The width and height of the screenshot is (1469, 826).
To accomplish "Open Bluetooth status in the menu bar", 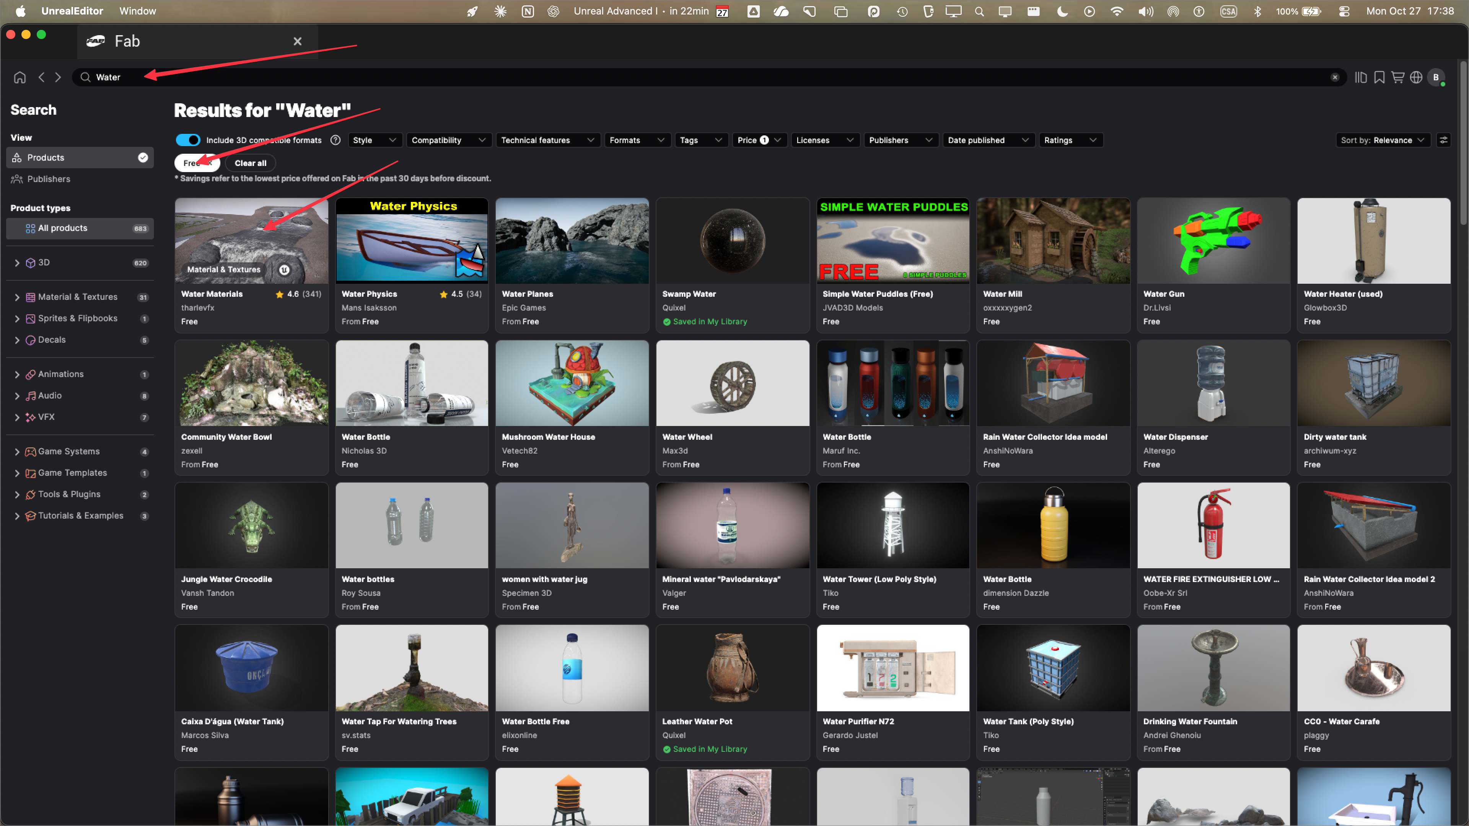I will tap(1257, 11).
